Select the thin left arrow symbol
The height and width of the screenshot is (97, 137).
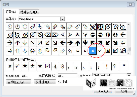point(123,35)
